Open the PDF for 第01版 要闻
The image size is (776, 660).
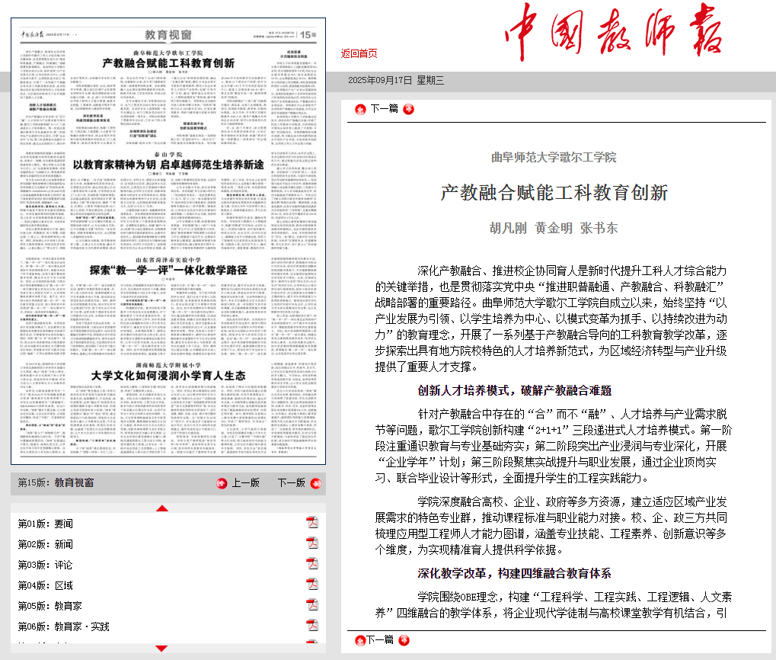311,523
